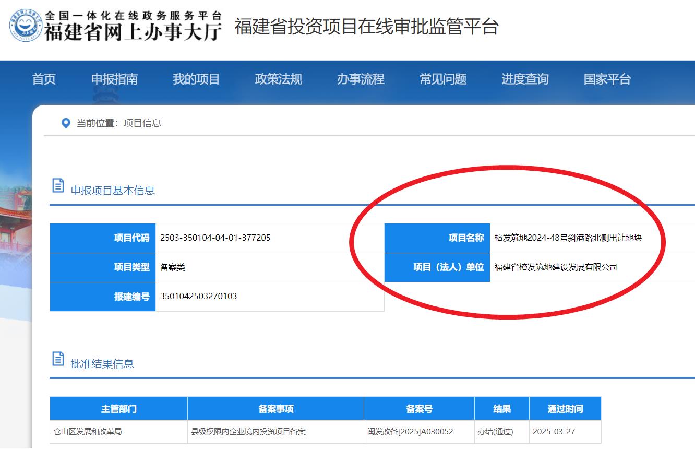
Task: Open 政策法规 navigation item
Action: (x=279, y=79)
